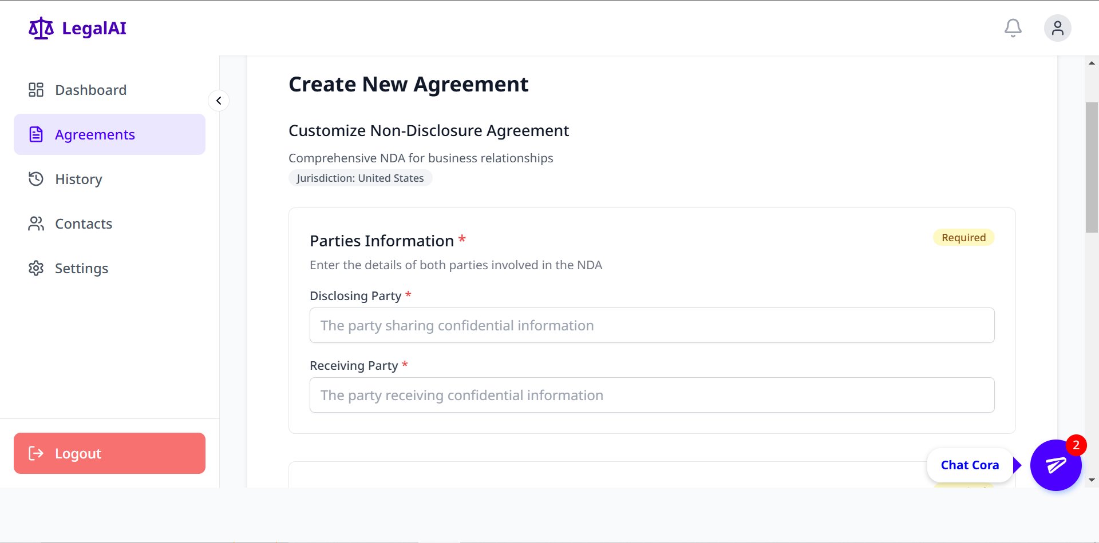Viewport: 1099px width, 543px height.
Task: Click the vertical page scrollbar thumb
Action: pyautogui.click(x=1092, y=167)
